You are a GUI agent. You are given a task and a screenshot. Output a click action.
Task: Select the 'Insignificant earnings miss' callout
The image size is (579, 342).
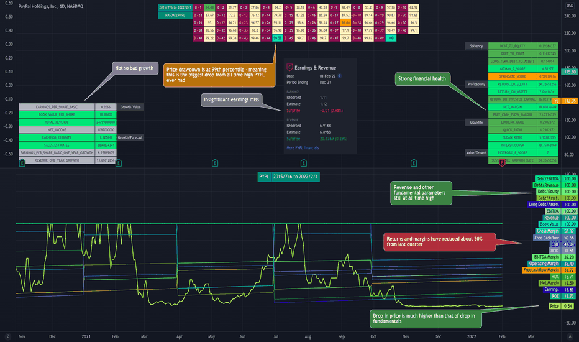click(232, 100)
